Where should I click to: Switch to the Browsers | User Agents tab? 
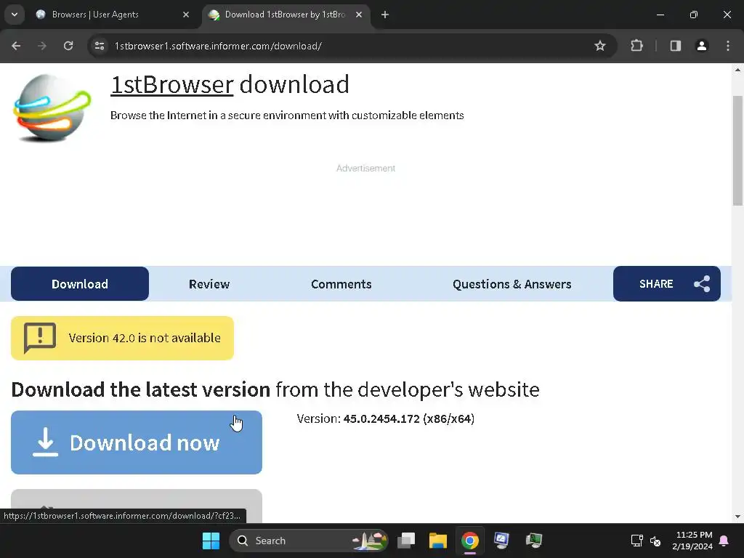tap(112, 15)
